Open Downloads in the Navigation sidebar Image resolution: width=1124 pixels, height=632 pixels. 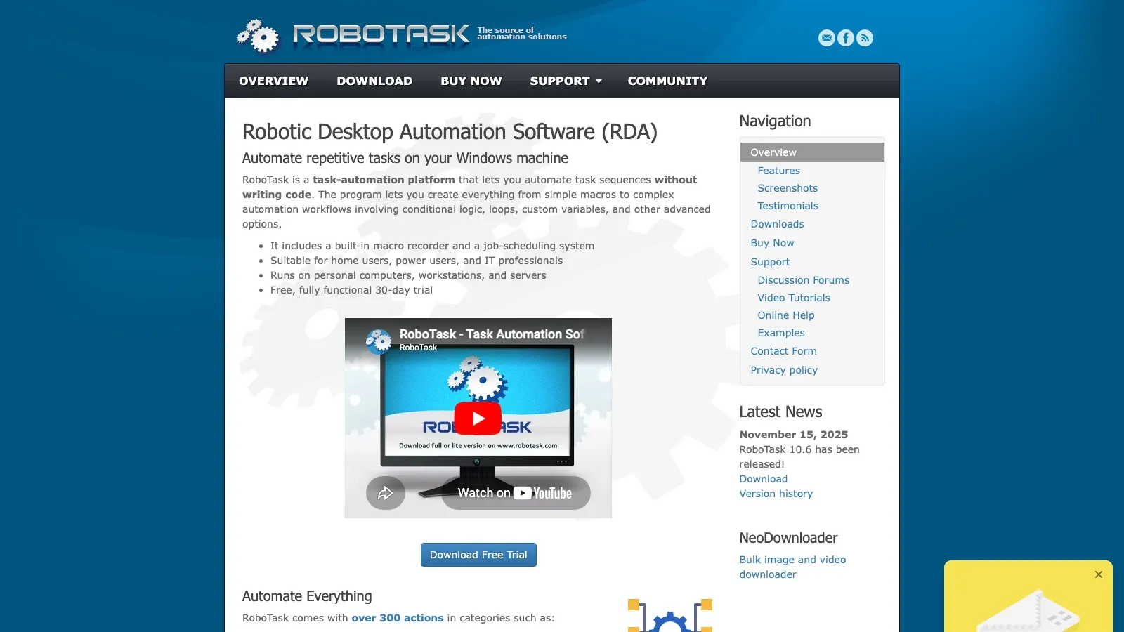(777, 224)
